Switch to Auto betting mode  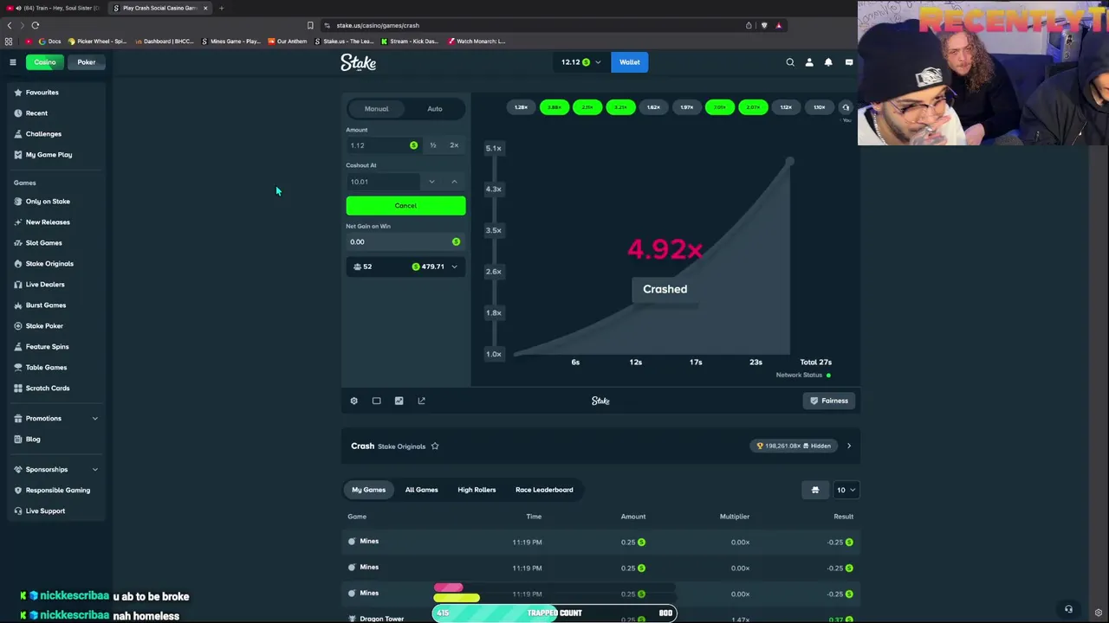coord(435,109)
